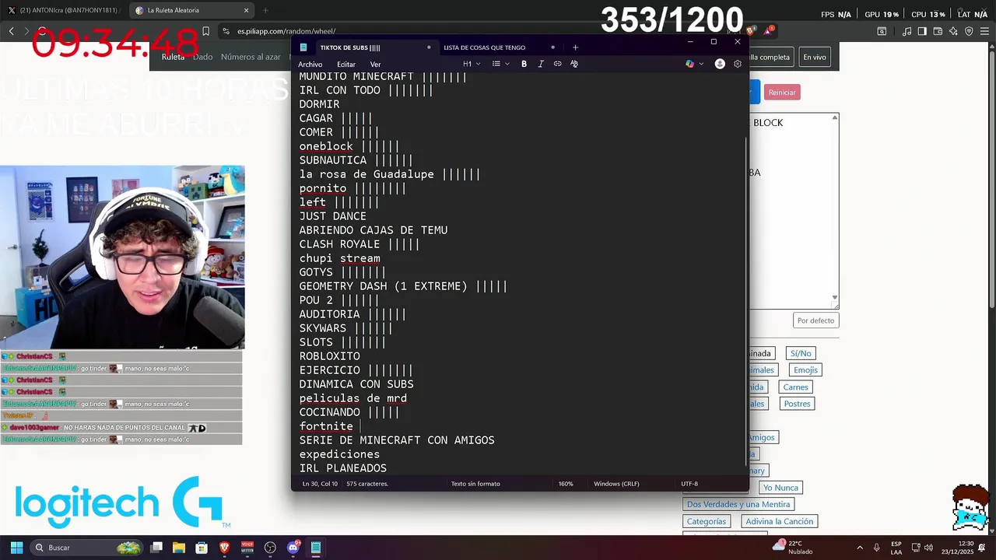
Task: Open Task View on the taskbar
Action: click(156, 548)
